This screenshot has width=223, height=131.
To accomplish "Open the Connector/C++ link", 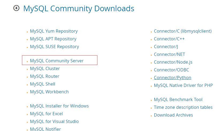I will (169, 39).
